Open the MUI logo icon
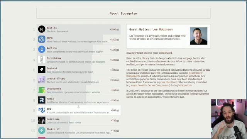 click(x=42, y=110)
